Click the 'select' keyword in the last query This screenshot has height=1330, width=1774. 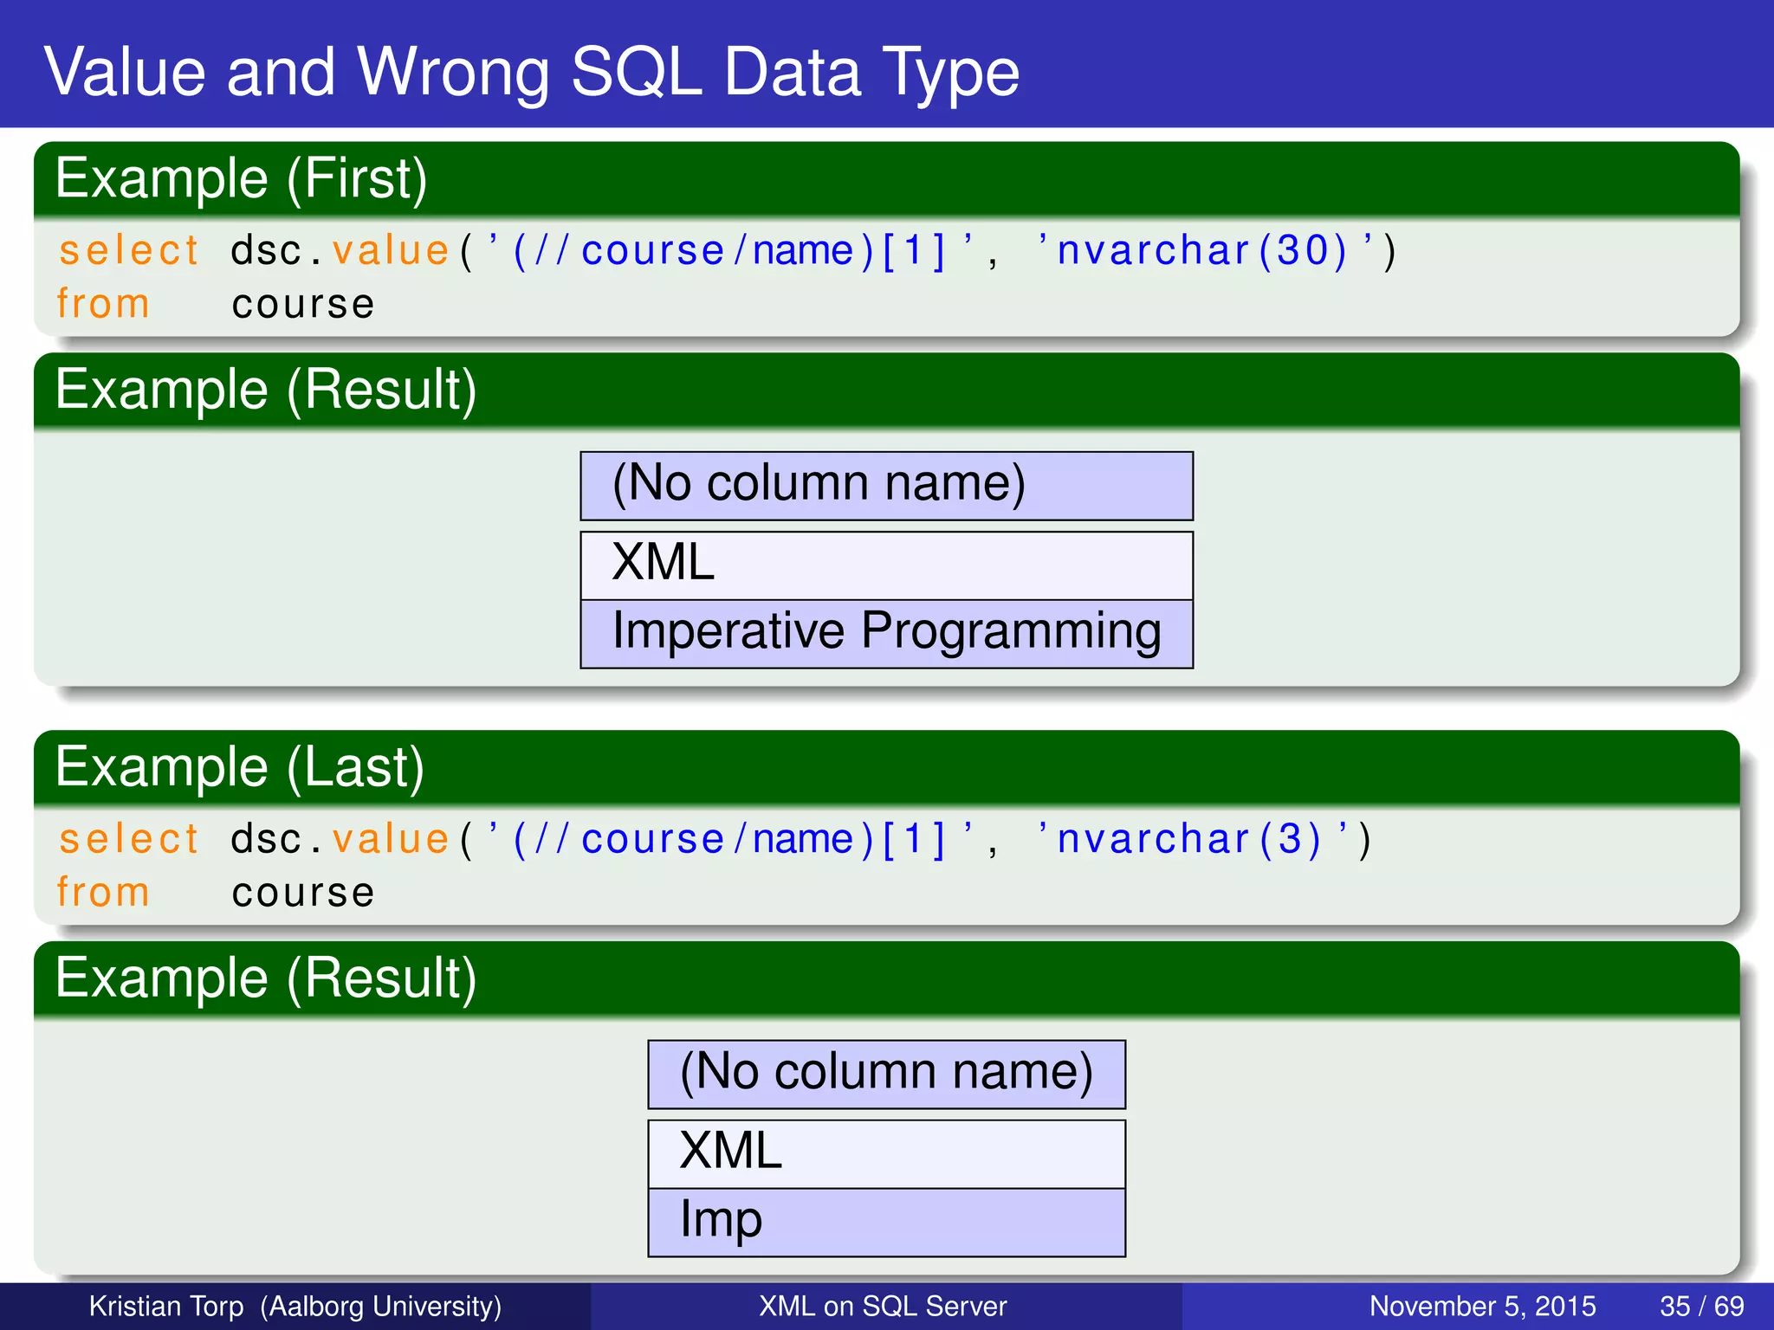pos(129,840)
